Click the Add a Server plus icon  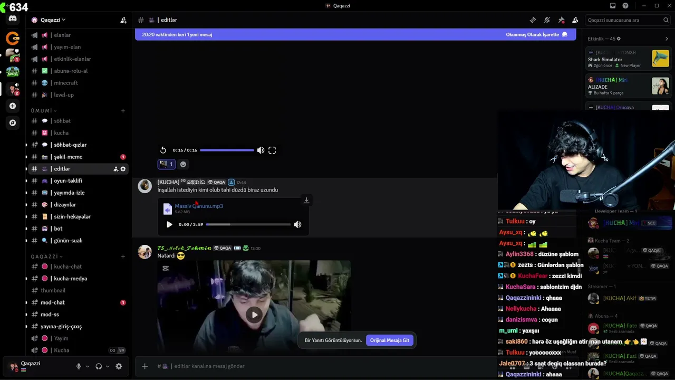13,106
